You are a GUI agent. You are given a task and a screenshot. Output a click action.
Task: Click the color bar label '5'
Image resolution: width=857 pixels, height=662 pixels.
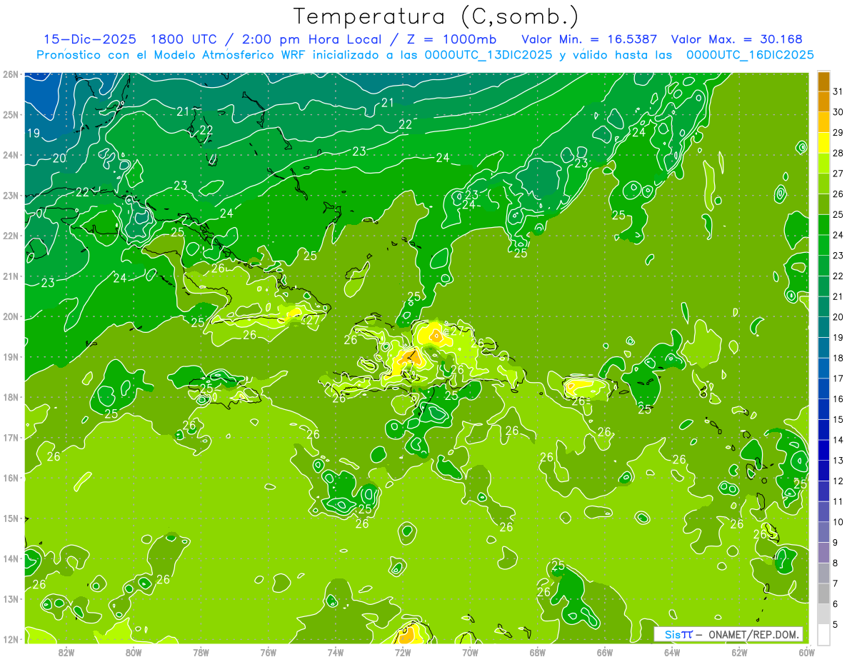point(836,624)
